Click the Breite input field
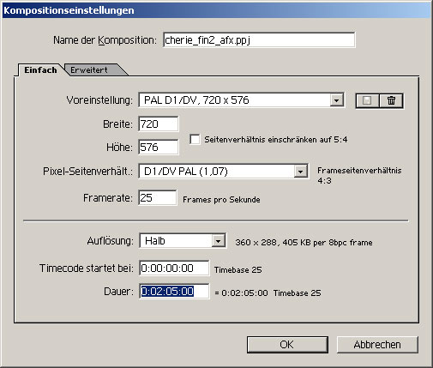 click(x=159, y=124)
